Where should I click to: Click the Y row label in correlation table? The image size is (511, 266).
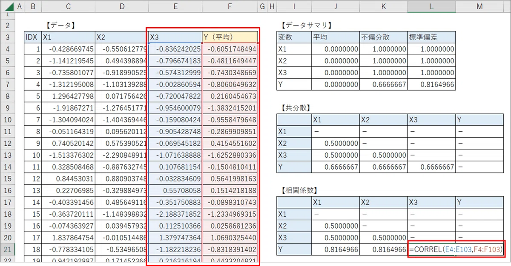(x=294, y=249)
